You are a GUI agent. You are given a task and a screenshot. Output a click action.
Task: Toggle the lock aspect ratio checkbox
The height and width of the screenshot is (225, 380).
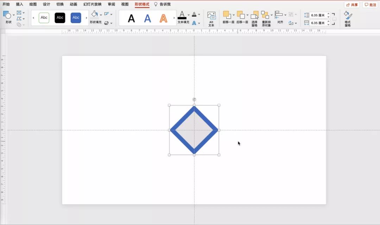tap(334, 19)
